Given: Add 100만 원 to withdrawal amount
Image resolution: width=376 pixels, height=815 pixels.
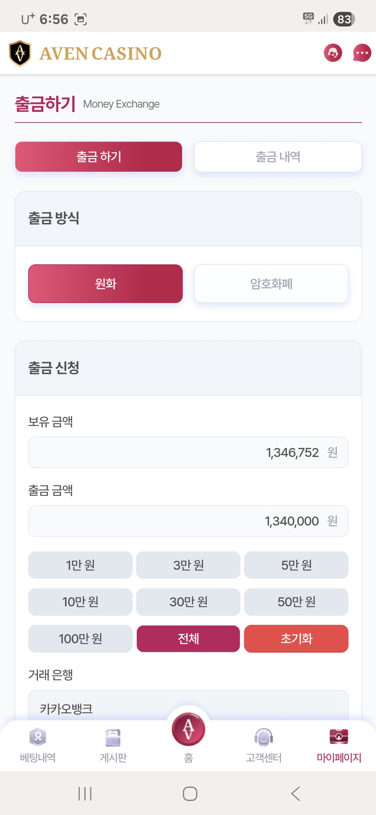Looking at the screenshot, I should [x=80, y=638].
